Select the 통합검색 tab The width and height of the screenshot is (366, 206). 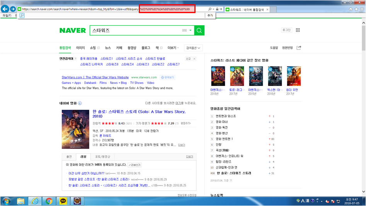pos(65,48)
